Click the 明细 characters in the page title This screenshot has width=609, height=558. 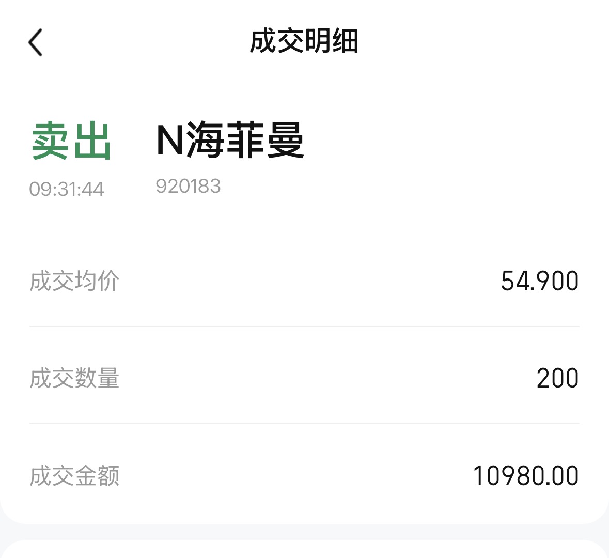[331, 41]
